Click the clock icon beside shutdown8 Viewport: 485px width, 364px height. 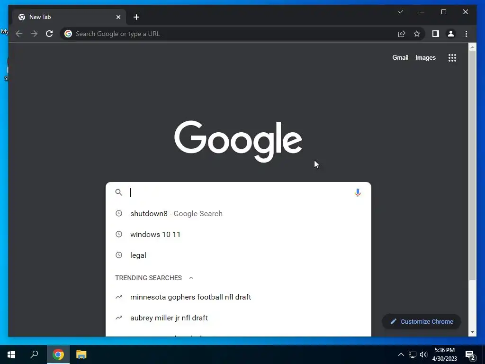click(x=119, y=213)
